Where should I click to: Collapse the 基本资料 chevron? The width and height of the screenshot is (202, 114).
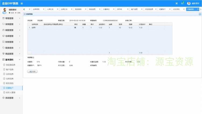coord(20,60)
